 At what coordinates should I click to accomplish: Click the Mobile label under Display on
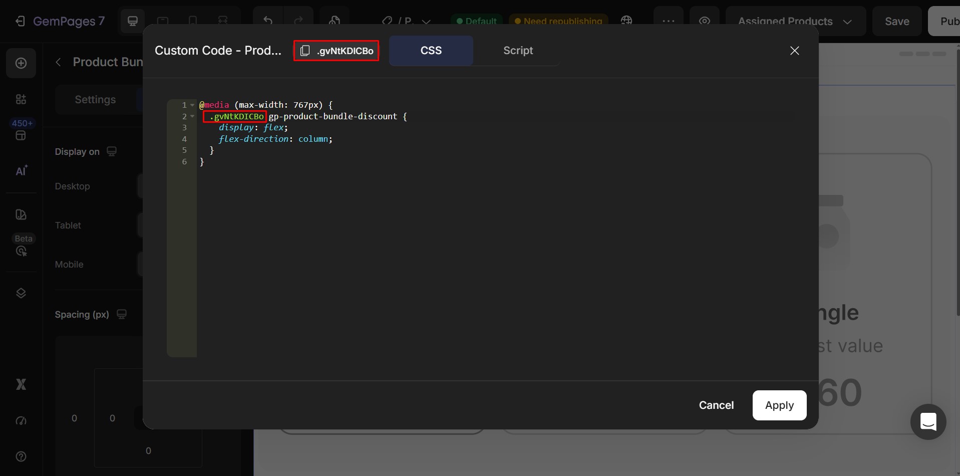point(69,265)
